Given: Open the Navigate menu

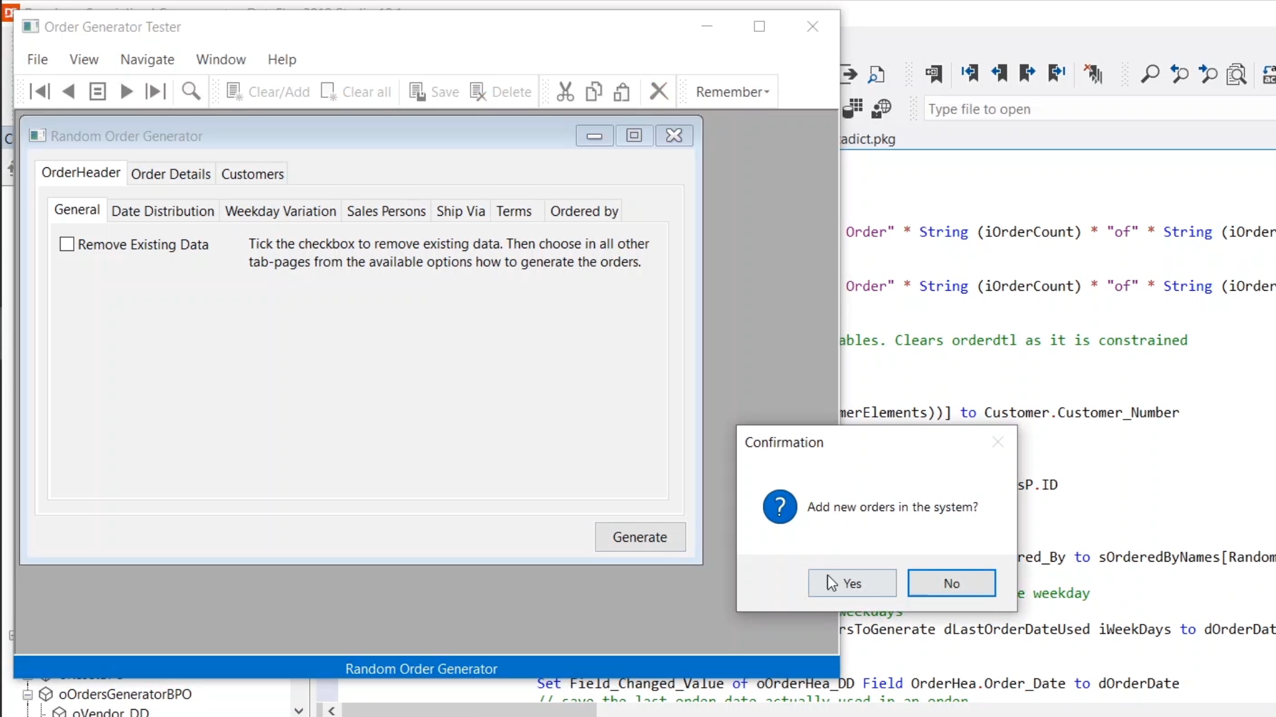Looking at the screenshot, I should click(x=147, y=60).
